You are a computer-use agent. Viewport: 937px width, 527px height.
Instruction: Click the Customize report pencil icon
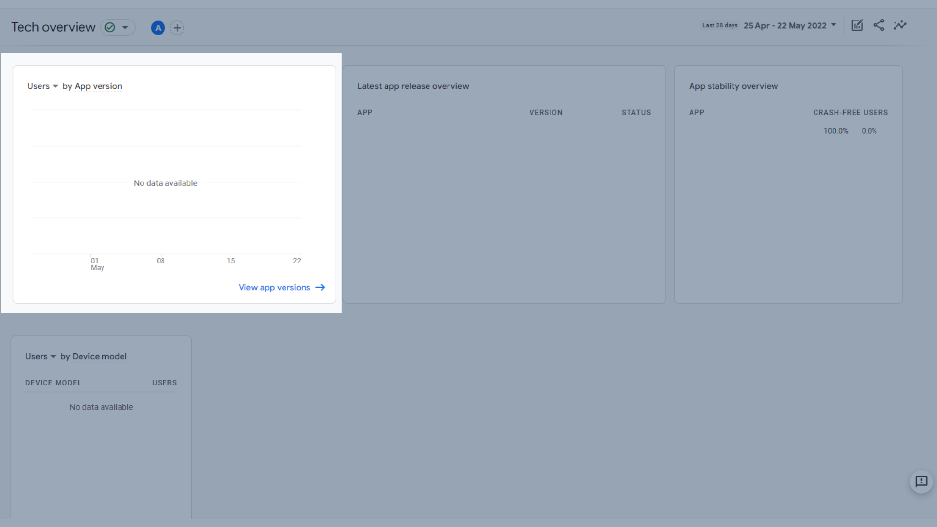tap(857, 25)
